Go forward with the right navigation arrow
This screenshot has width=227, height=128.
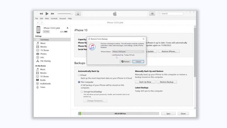pyautogui.click(x=42, y=22)
